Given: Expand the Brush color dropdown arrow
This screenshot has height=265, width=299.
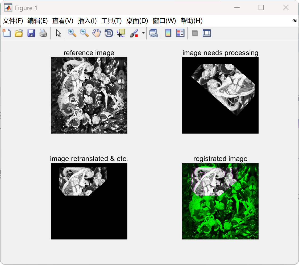Looking at the screenshot, I should [x=143, y=33].
